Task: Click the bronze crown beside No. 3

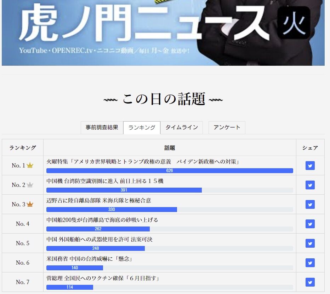Action: click(30, 204)
